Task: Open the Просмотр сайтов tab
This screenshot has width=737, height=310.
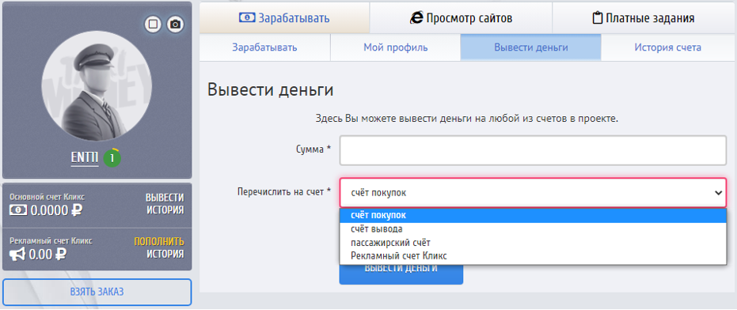Action: [461, 18]
